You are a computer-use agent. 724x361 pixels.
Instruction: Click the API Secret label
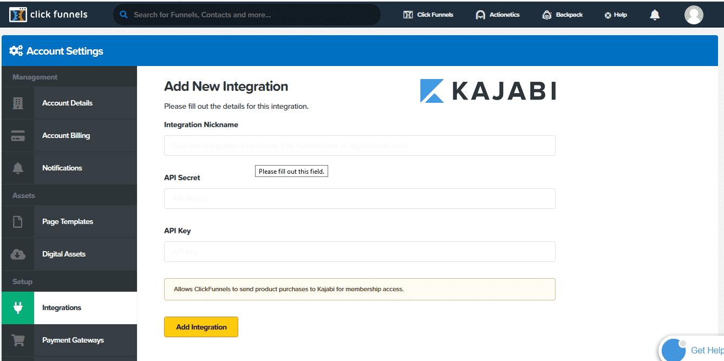coord(182,178)
